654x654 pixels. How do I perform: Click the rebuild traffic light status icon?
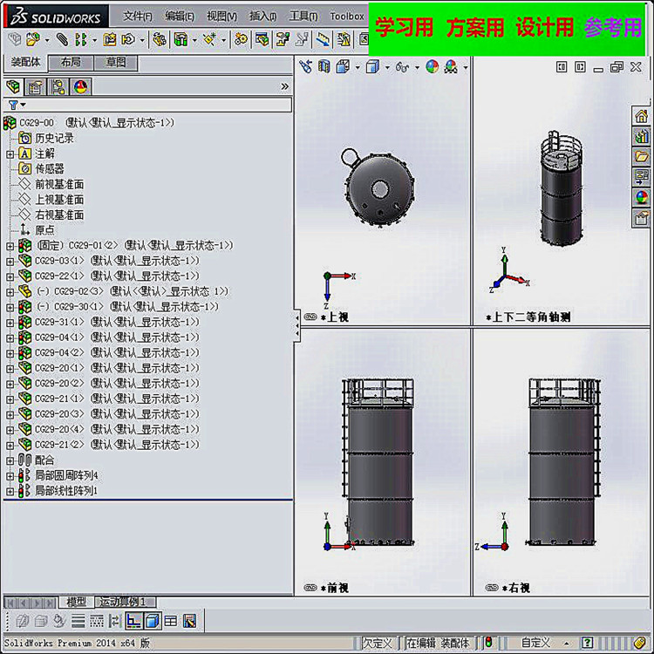pyautogui.click(x=488, y=643)
